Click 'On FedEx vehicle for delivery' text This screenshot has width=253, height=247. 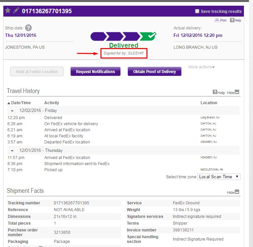click(x=71, y=124)
